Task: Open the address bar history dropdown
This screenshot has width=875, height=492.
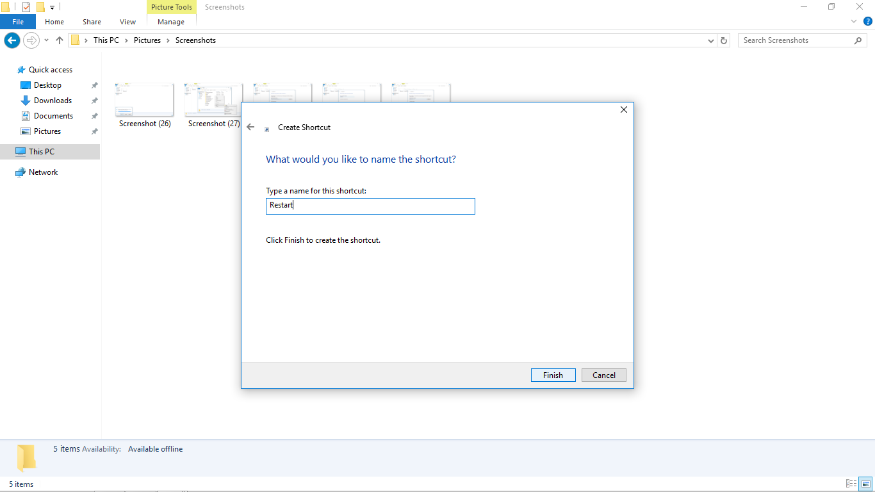Action: 711,40
